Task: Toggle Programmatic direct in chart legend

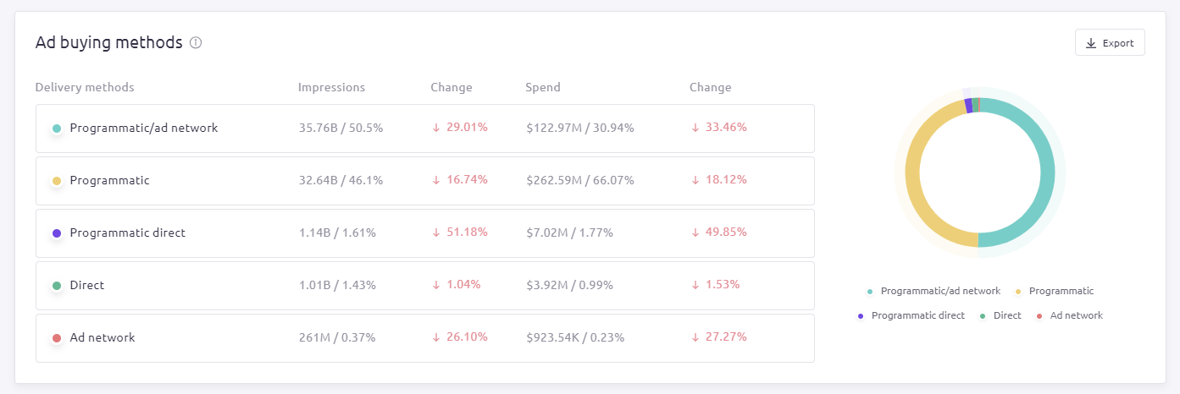Action: pos(911,315)
